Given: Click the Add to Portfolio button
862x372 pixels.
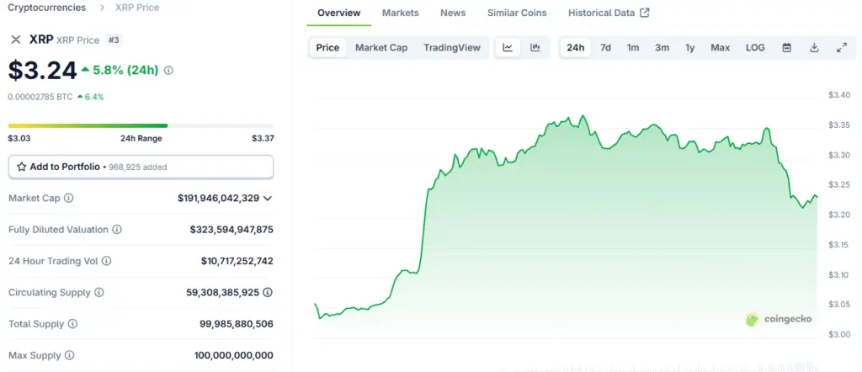Looking at the screenshot, I should (141, 167).
